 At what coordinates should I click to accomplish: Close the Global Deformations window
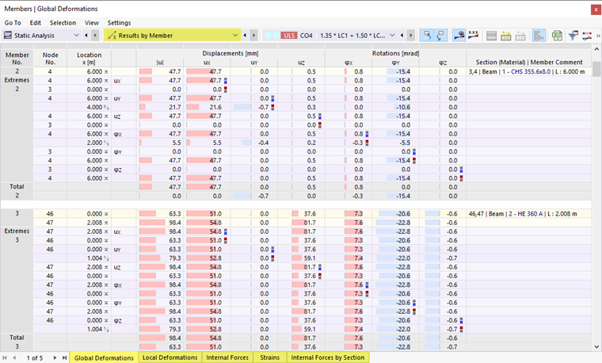[596, 10]
